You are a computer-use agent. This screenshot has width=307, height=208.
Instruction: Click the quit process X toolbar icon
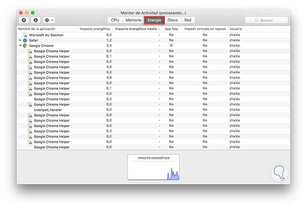point(24,20)
